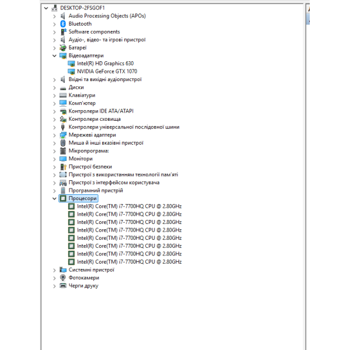Click the Audio Processing Objects speaker icon
The width and height of the screenshot is (350, 350).
click(63, 16)
